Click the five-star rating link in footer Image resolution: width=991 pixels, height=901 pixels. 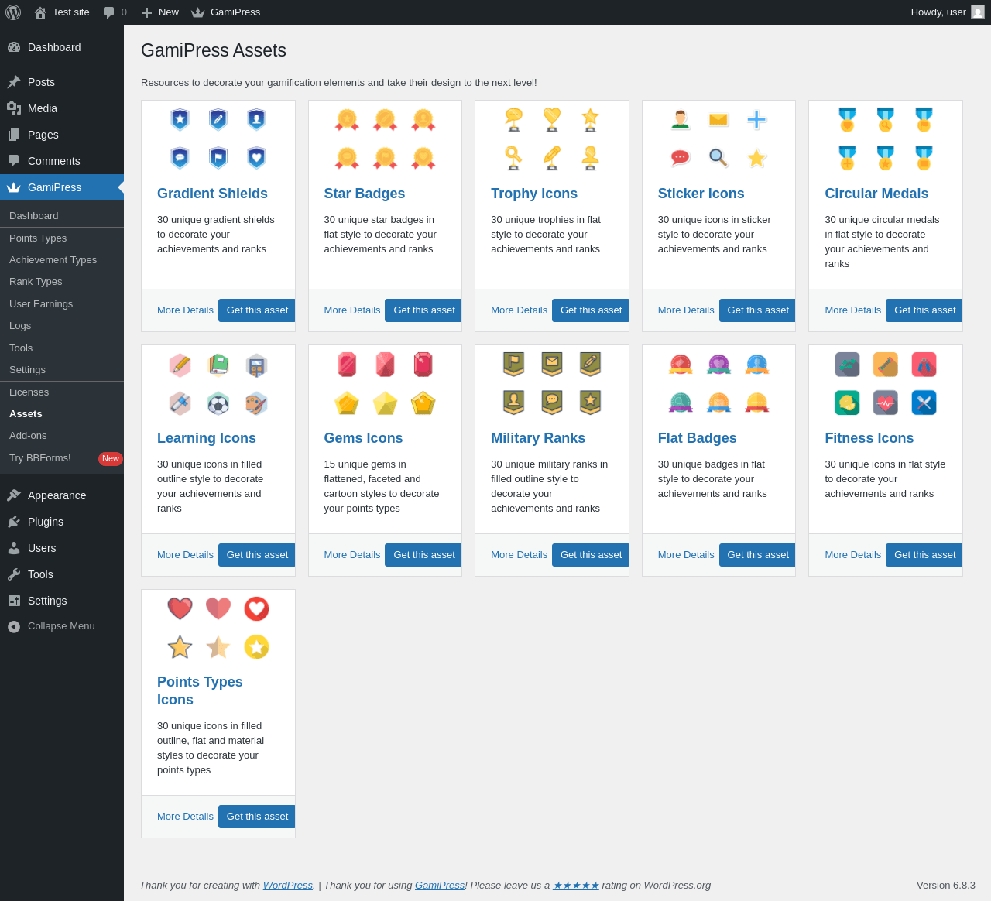point(576,886)
